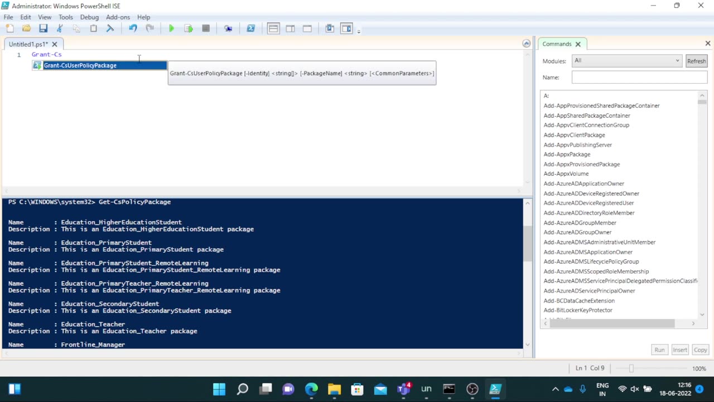Viewport: 714px width, 402px height.
Task: Show script pane on the right icon
Action: 290,28
